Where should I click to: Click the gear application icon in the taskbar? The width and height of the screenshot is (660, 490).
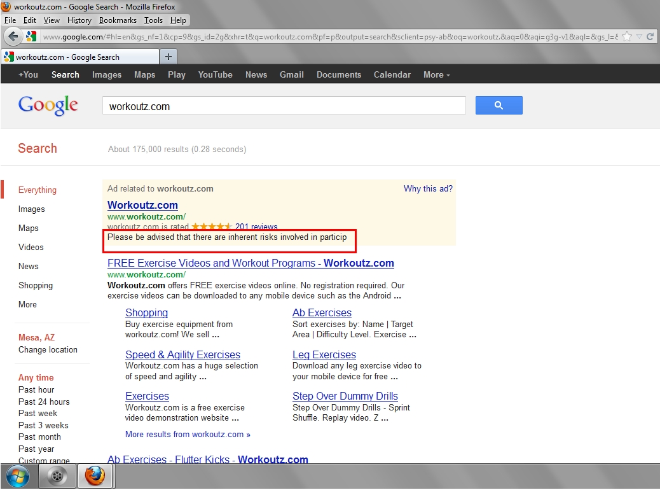pyautogui.click(x=57, y=477)
